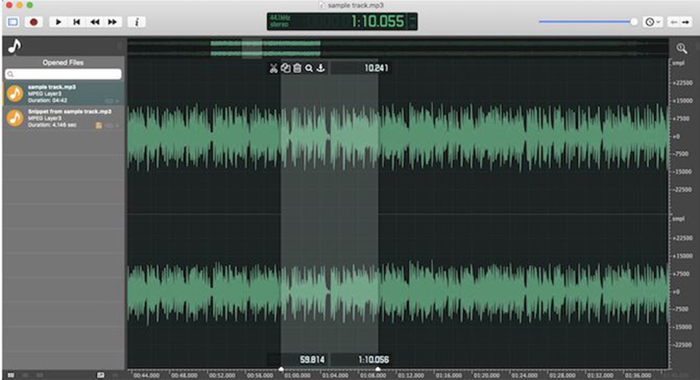This screenshot has width=700, height=380.
Task: Cut selection with the scissors icon
Action: tap(273, 68)
